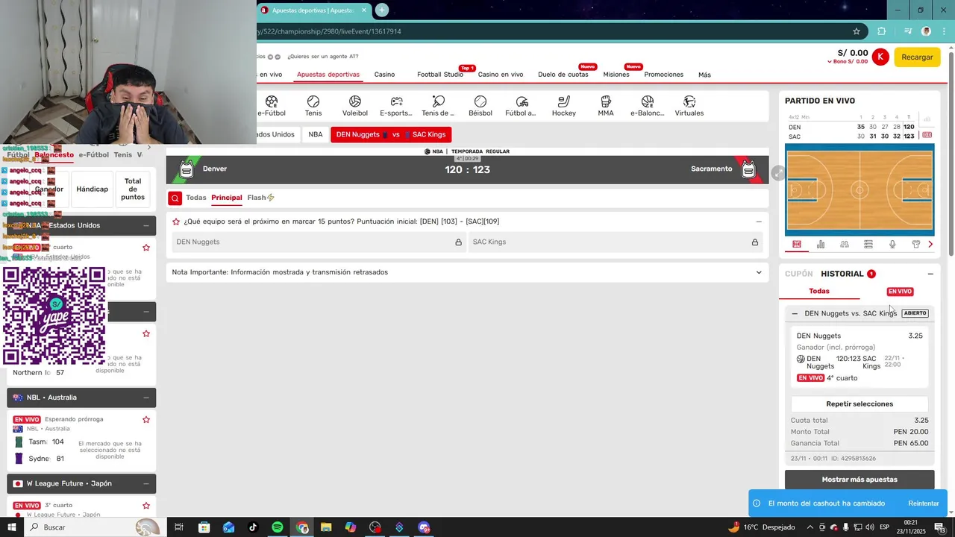The image size is (955, 537).
Task: Collapse the next 15 points market
Action: click(759, 222)
